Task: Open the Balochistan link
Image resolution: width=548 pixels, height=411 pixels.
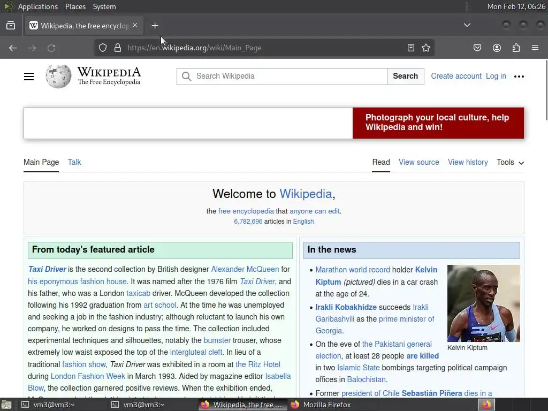Action: point(366,379)
